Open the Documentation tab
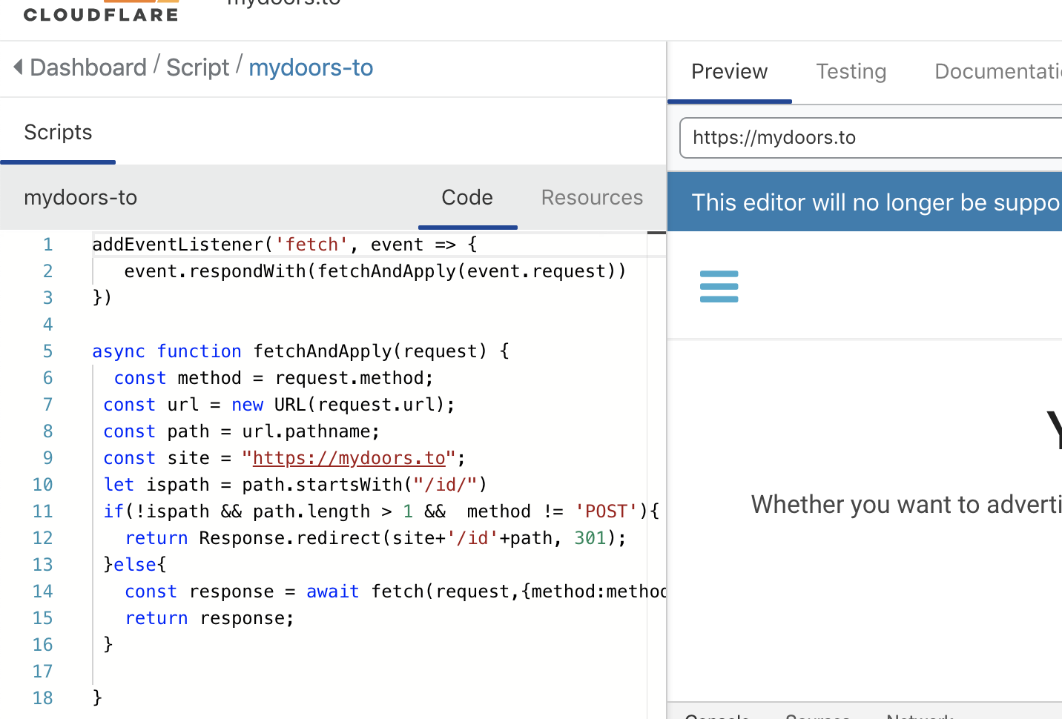The image size is (1062, 719). pyautogui.click(x=997, y=72)
